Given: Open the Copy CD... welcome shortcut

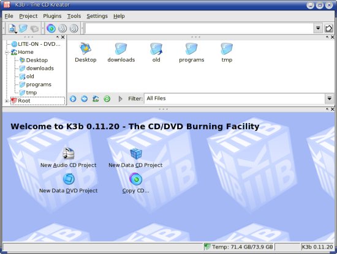Looking at the screenshot, I should coord(135,184).
